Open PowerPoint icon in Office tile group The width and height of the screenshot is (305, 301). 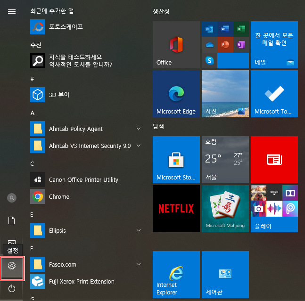click(225, 45)
